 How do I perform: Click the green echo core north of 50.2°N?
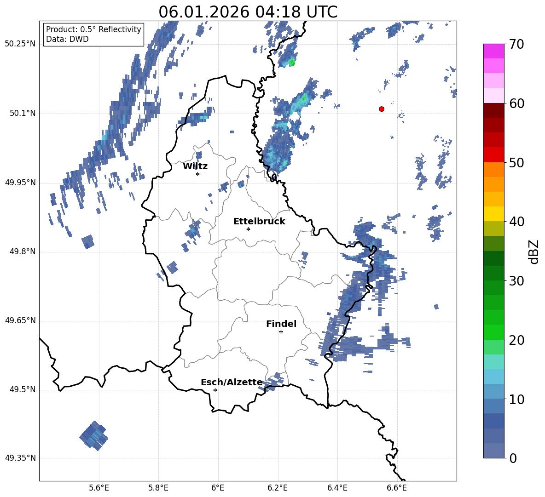[x=292, y=63]
